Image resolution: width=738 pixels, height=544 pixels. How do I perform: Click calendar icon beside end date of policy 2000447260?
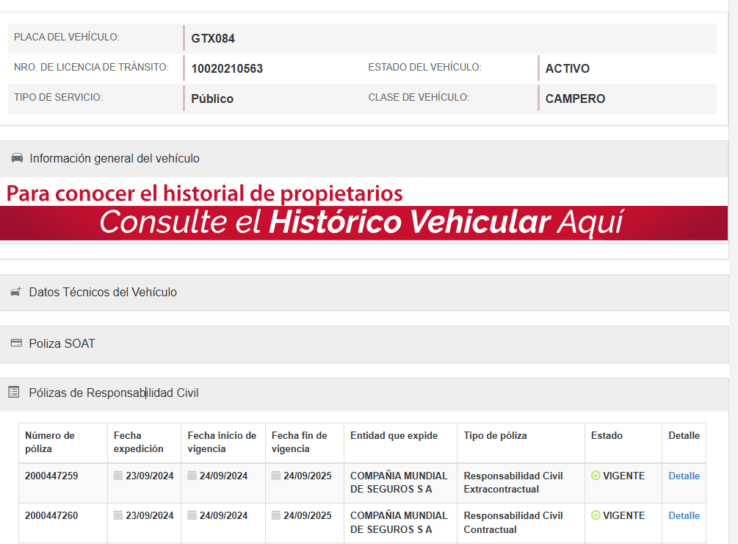276,515
